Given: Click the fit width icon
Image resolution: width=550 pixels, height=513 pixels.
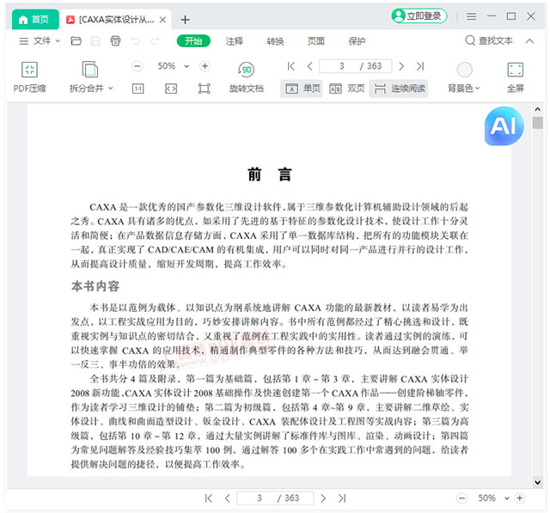Looking at the screenshot, I should coord(171,89).
